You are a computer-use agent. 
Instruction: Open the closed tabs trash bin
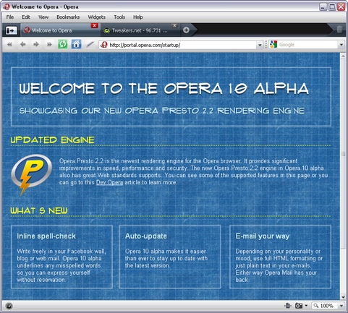point(339,29)
